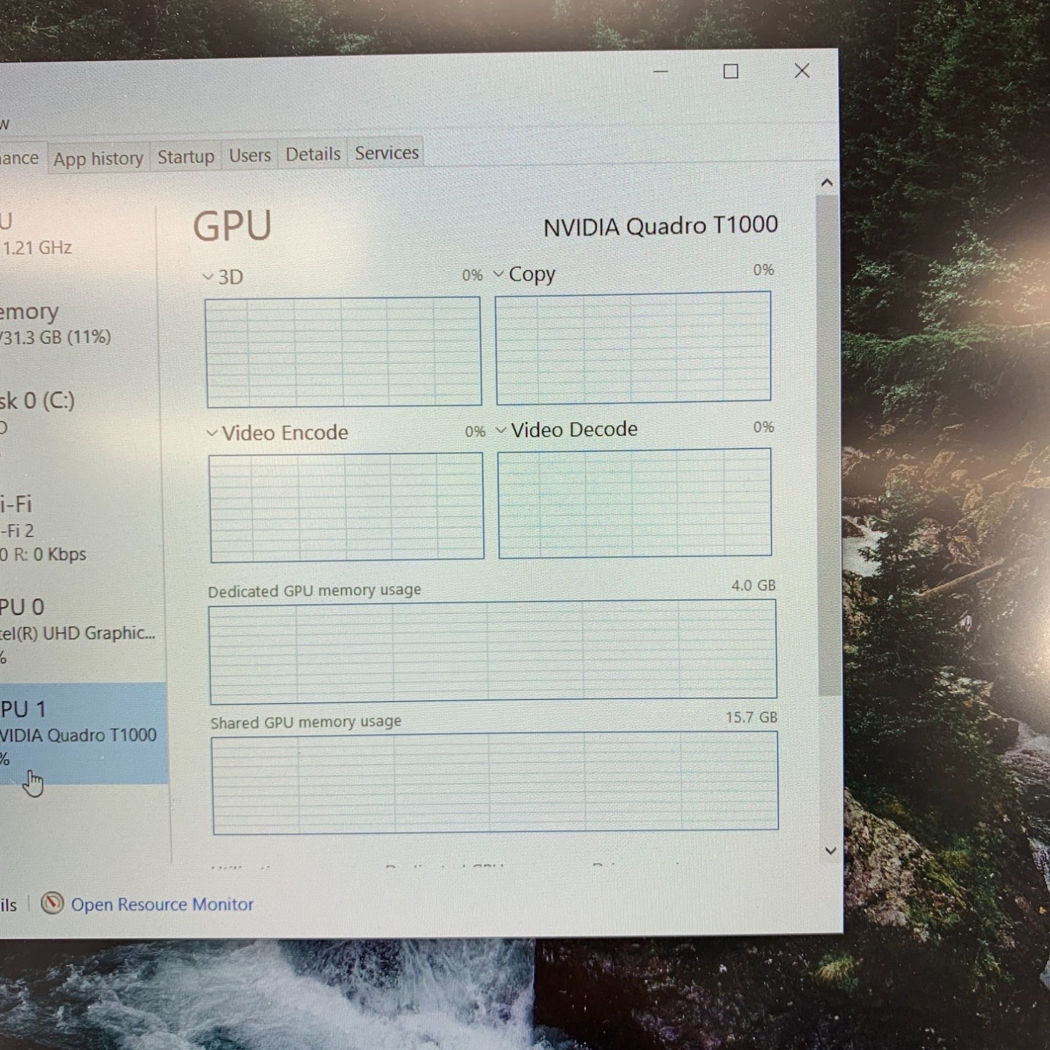
Task: Select GPU 0 Intel UHD Graphics entry
Action: point(80,631)
